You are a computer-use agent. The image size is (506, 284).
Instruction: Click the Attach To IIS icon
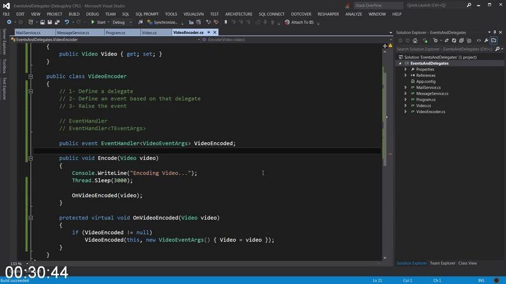pyautogui.click(x=287, y=22)
